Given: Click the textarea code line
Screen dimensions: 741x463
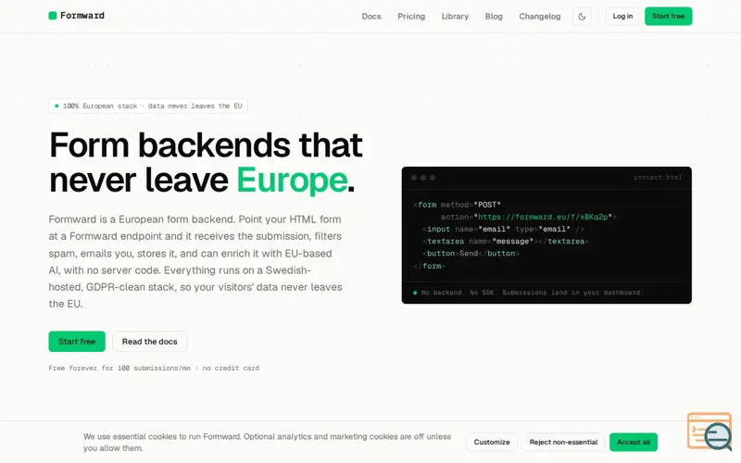Looking at the screenshot, I should [x=506, y=242].
